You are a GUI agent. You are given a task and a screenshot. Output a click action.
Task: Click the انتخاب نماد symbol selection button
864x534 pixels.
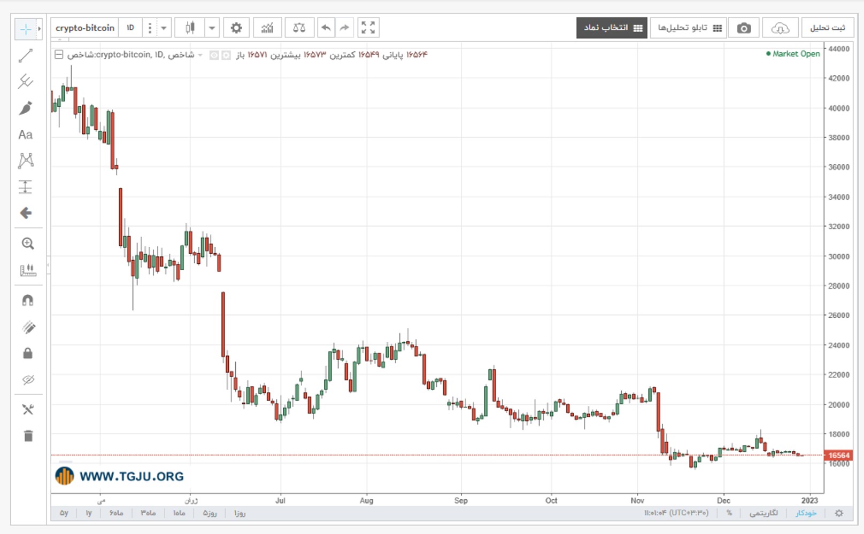(x=612, y=28)
